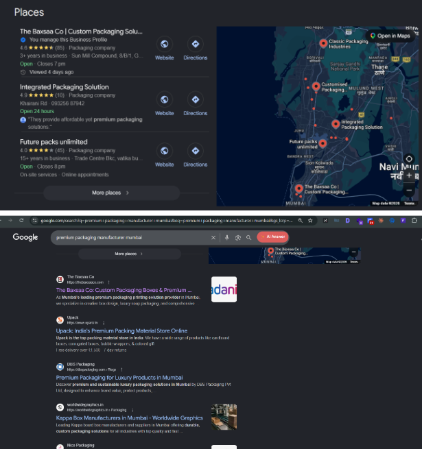Open Future packs unlimited listing title
422x449 pixels.
pyautogui.click(x=54, y=142)
